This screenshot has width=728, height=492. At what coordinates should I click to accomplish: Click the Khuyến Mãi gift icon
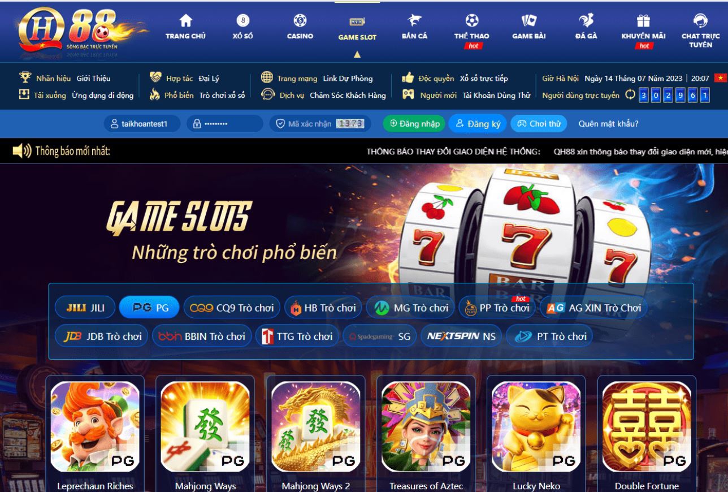coord(643,20)
